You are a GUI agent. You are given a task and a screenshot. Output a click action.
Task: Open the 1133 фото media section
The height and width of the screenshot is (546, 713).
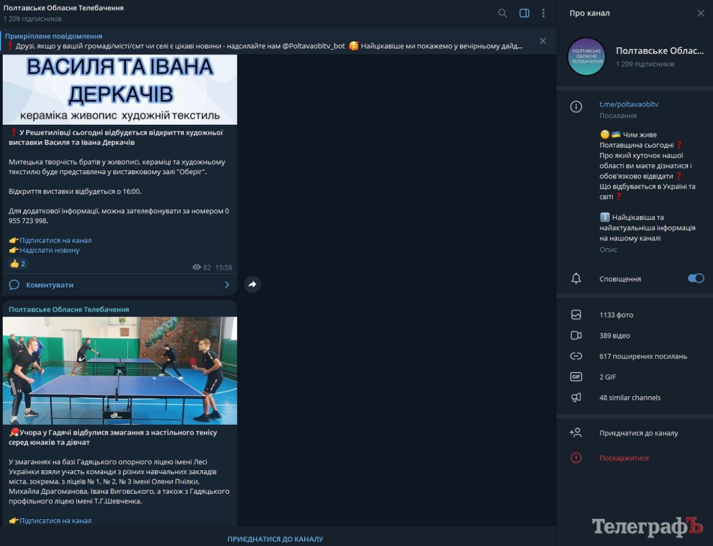click(616, 315)
